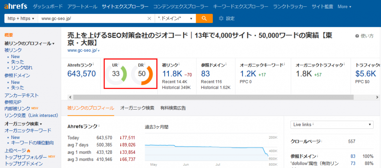381x168 pixels.
Task: Open the www.gc-seo.jp/ site link
Action: tap(82, 51)
